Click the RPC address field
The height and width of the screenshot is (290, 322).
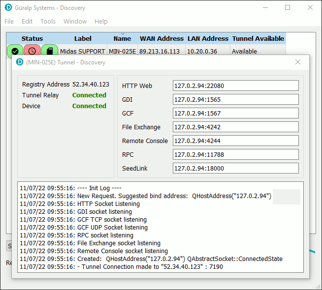coord(235,154)
